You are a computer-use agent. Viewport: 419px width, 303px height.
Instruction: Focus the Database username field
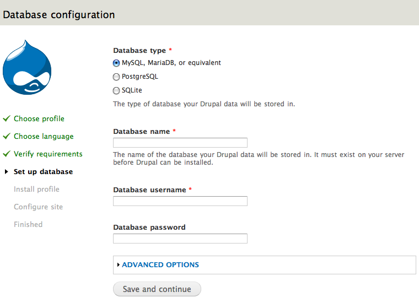click(x=180, y=201)
